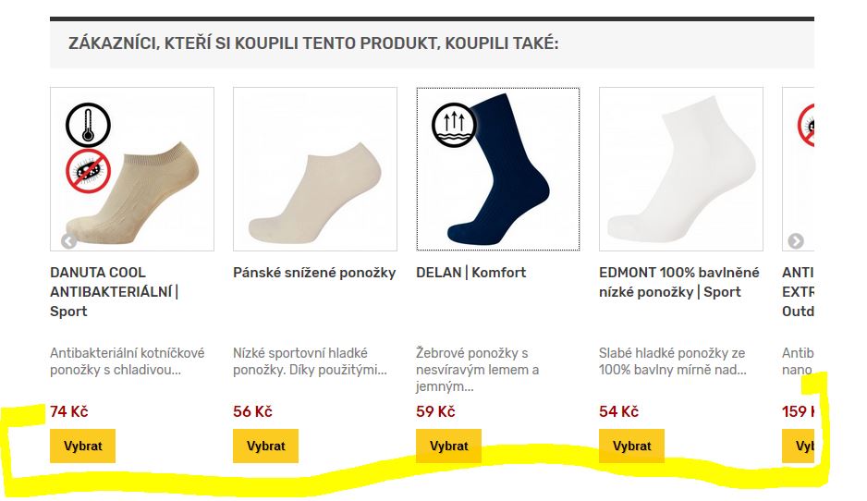Open the Pánské snížené ponožky title link
The width and height of the screenshot is (867, 501).
(314, 273)
